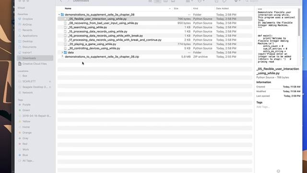
Task: Filter by the Red tag
Action: (25, 144)
